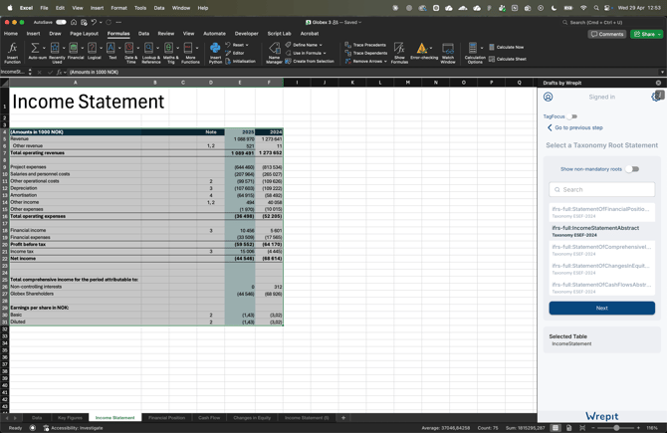
Task: Select ifrs-full:IncomeStatementAbstract root
Action: pos(601,231)
